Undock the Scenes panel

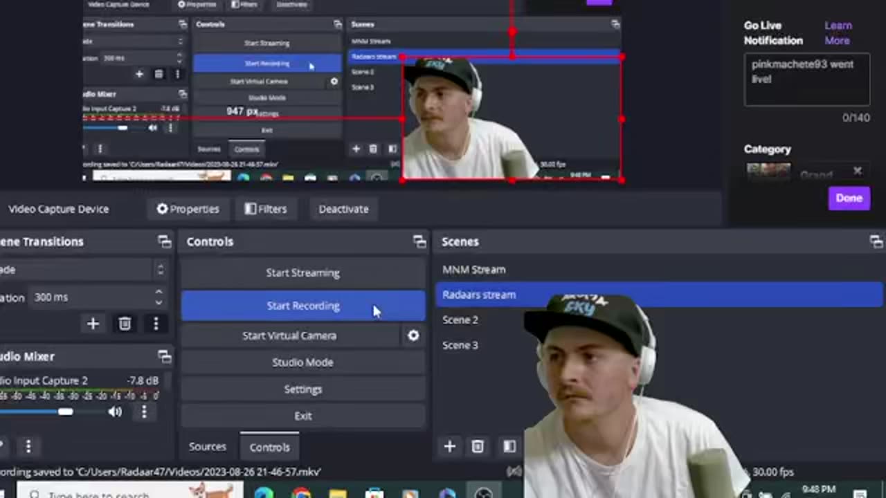tap(876, 241)
